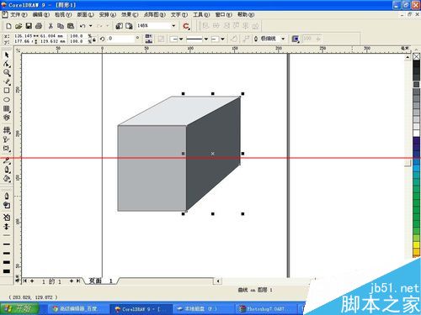Open the outline line style dropdown

pyautogui.click(x=205, y=39)
